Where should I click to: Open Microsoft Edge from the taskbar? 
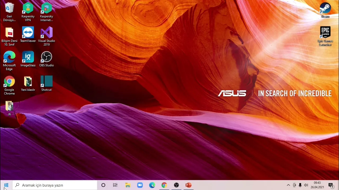(152, 185)
